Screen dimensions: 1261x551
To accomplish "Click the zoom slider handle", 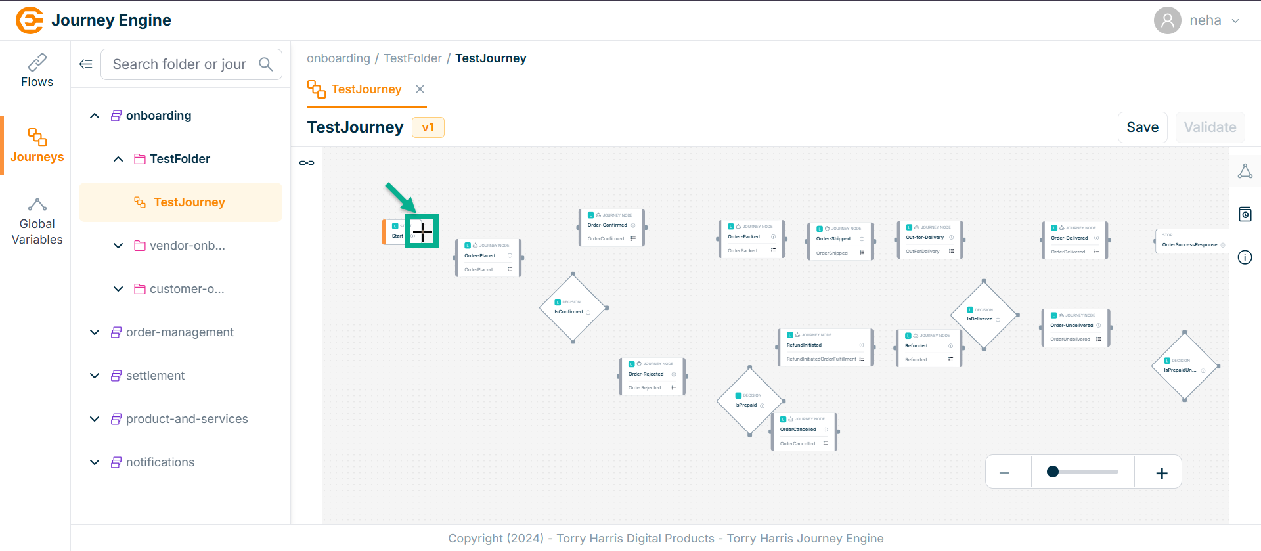I will 1053,472.
